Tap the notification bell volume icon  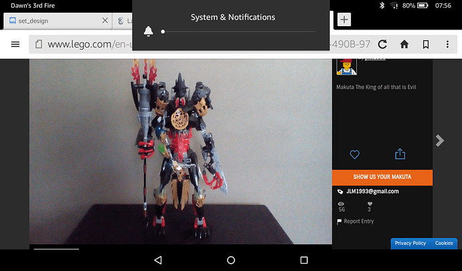[x=148, y=31]
